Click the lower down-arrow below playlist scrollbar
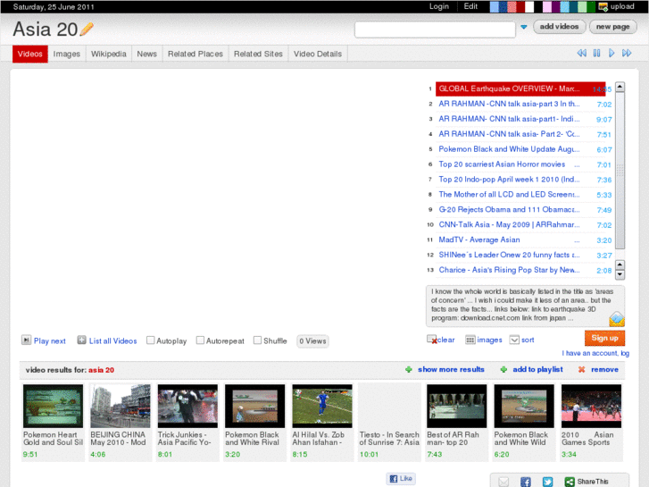Screen dimensions: 649x487 coord(620,274)
